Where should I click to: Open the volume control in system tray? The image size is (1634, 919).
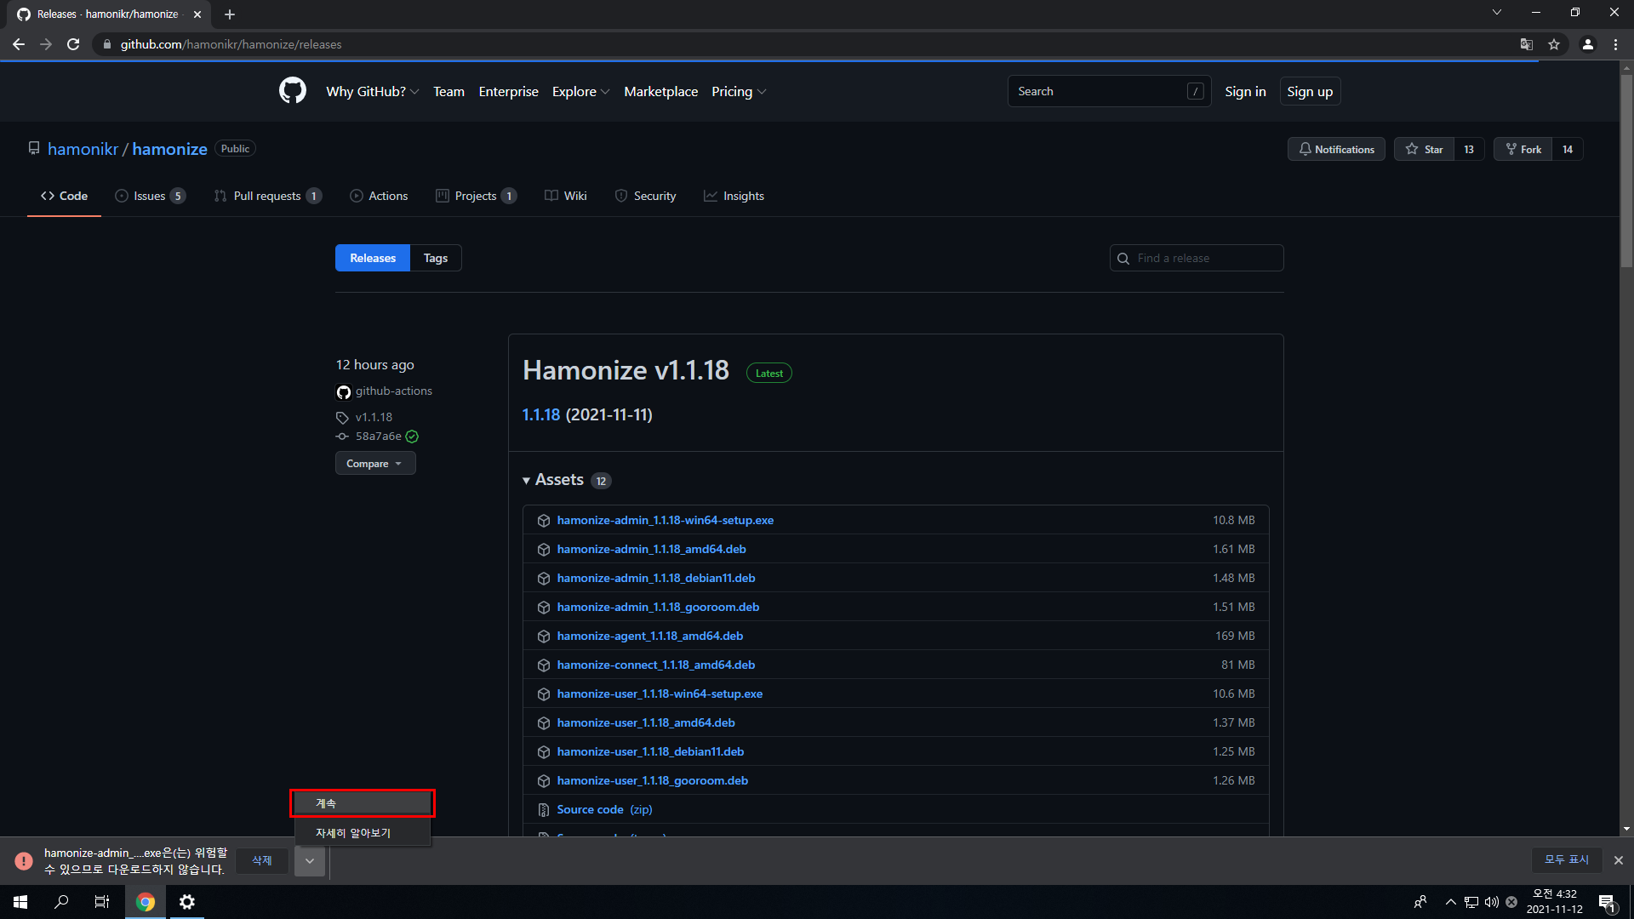tap(1492, 902)
